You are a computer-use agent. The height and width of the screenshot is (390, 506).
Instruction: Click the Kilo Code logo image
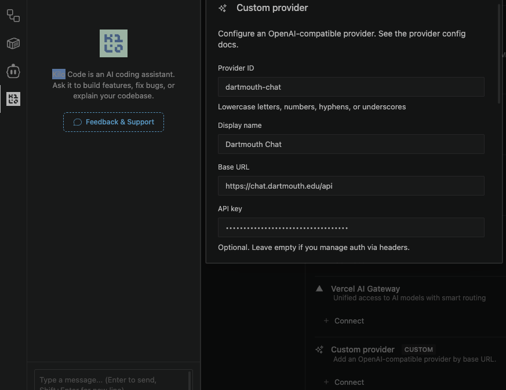tap(114, 43)
